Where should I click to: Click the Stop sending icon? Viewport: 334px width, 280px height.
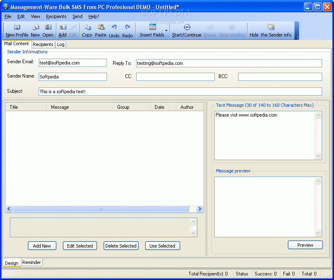coord(232,27)
